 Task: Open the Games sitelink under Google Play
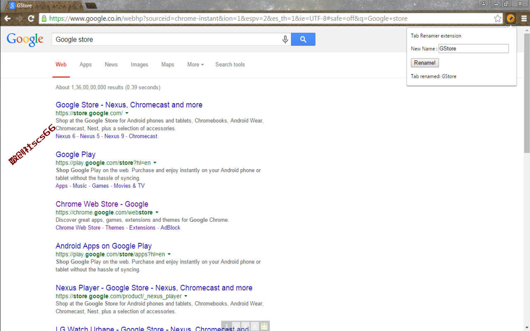100,186
